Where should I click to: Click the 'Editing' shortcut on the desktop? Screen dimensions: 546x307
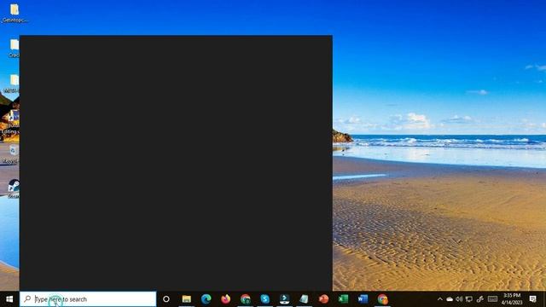(x=10, y=123)
